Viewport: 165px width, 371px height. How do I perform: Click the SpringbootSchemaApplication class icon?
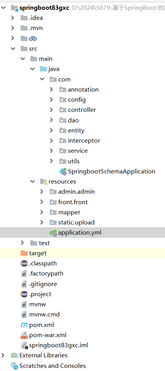pos(63,171)
